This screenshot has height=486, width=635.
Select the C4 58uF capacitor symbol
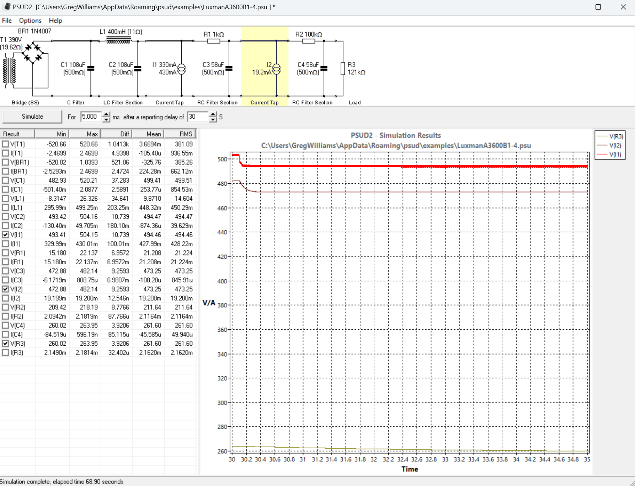[324, 68]
